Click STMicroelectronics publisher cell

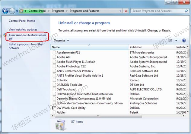click(142, 53)
